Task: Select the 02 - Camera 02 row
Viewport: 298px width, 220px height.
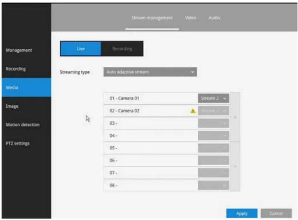Action: (167, 111)
